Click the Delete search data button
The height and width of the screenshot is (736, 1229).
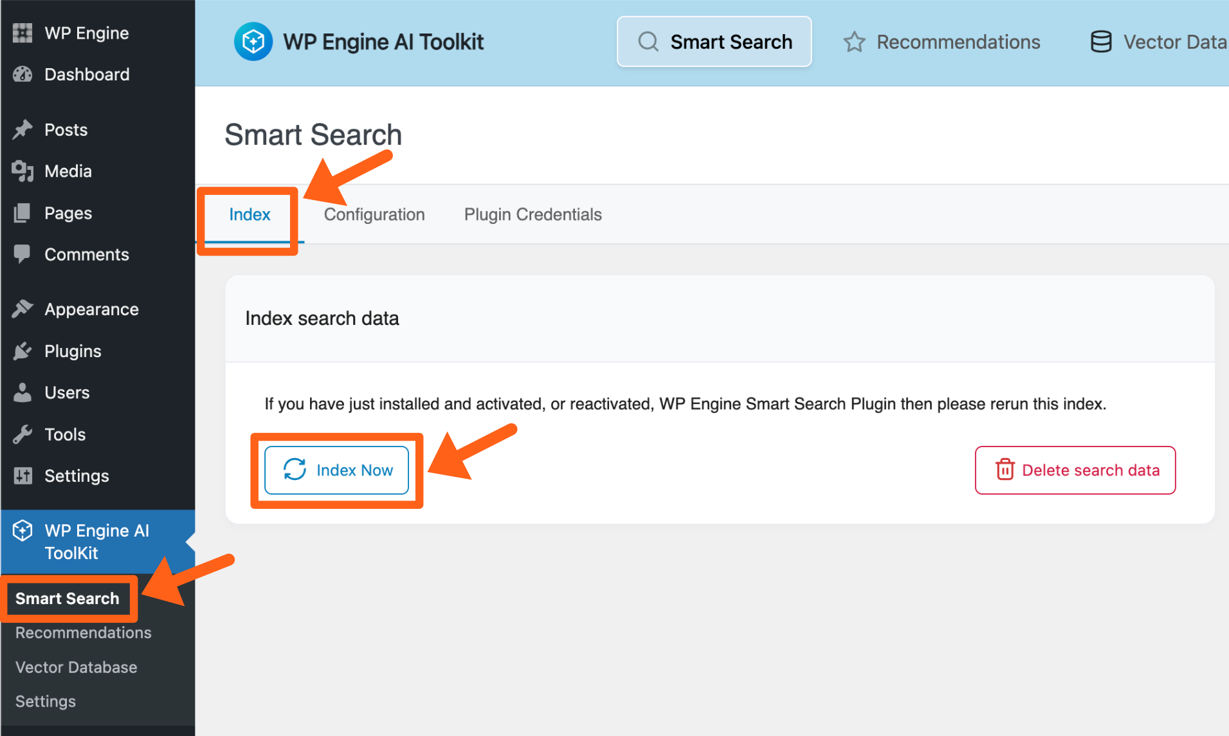coord(1075,470)
